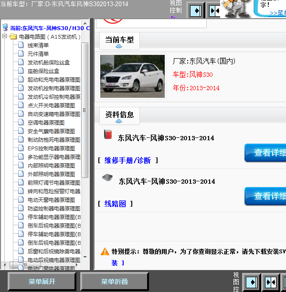Click the 菜单展开 button
The width and height of the screenshot is (286, 292).
click(42, 282)
